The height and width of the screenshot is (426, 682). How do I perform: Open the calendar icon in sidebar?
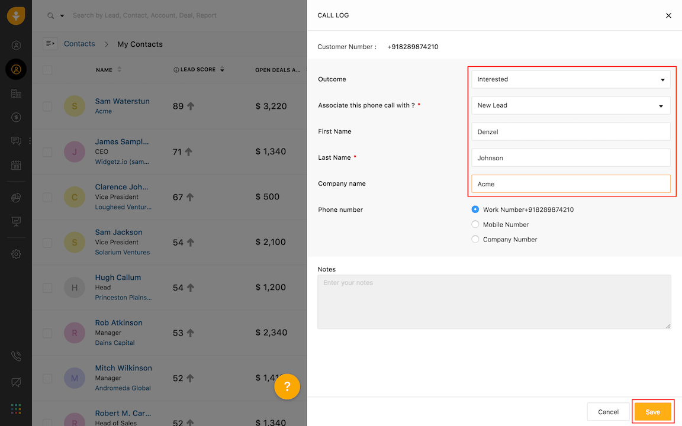pos(16,165)
